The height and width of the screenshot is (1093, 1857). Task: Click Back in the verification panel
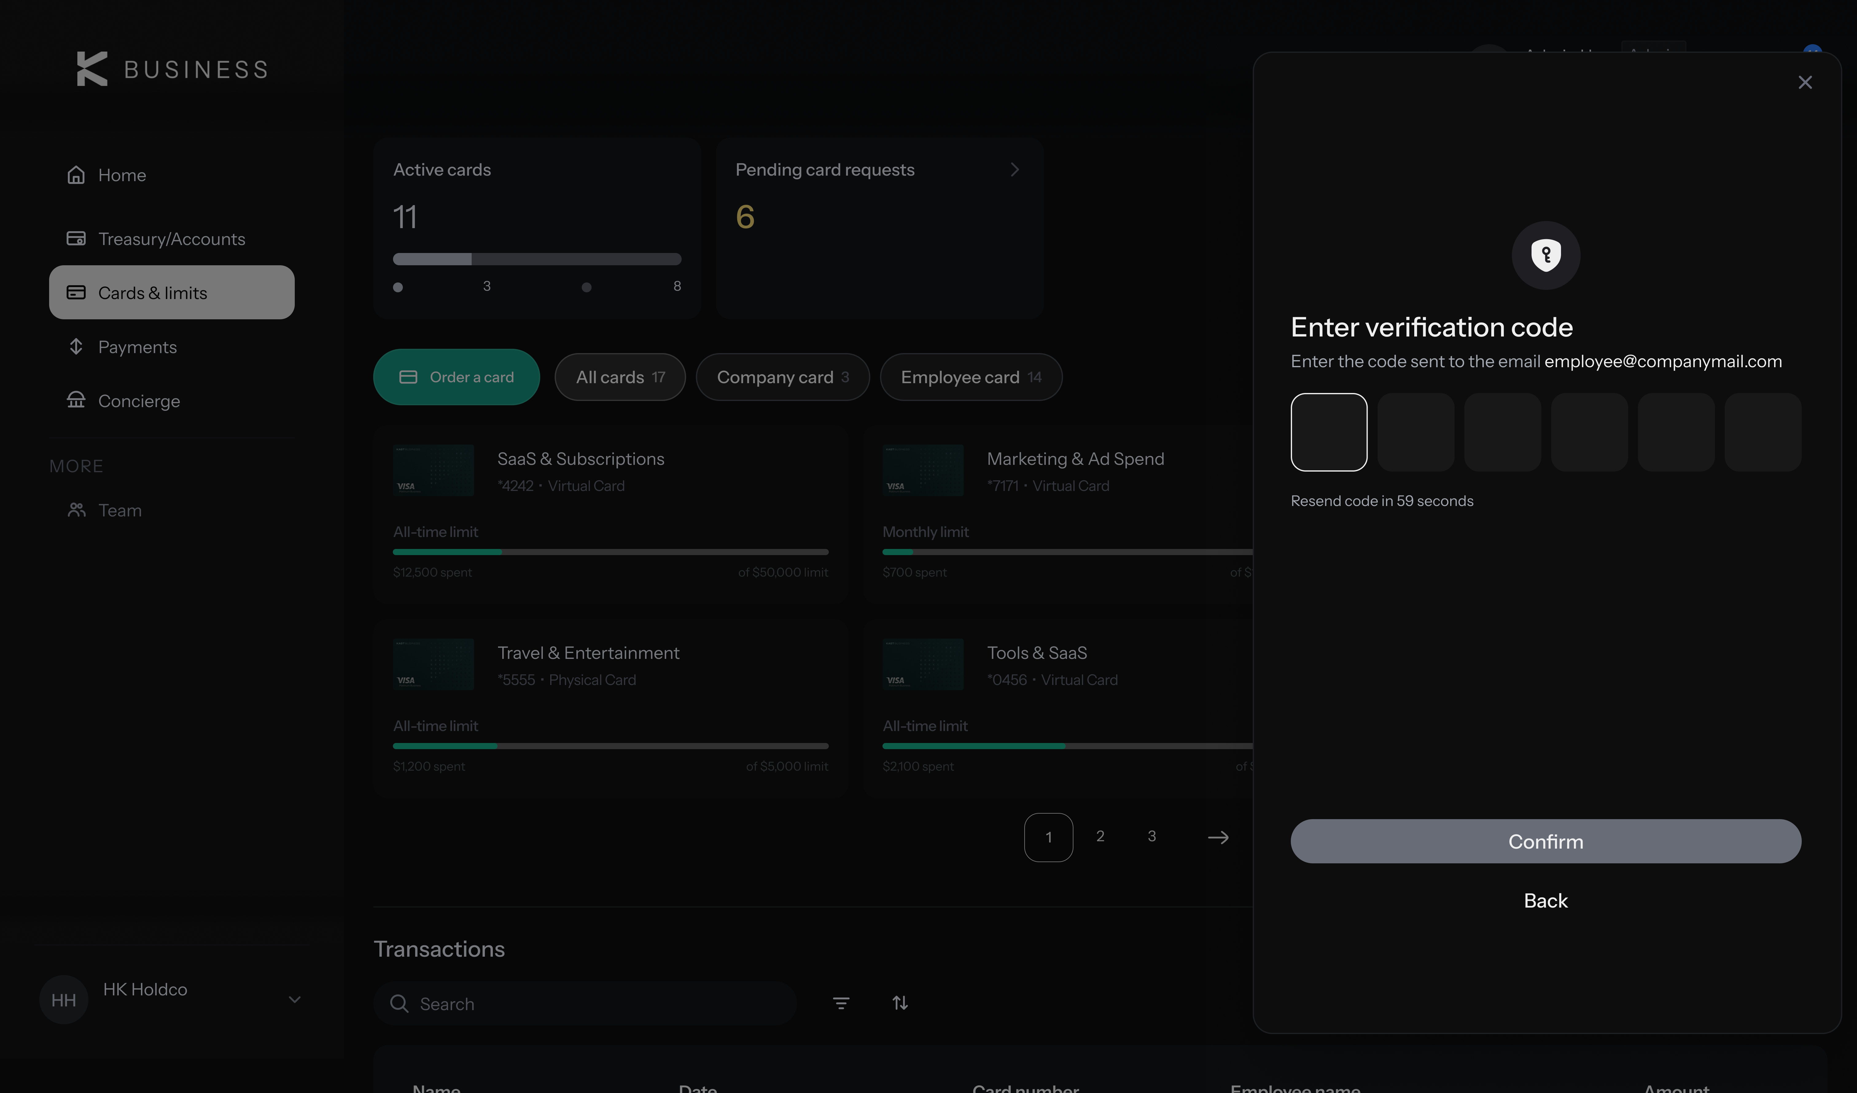(1546, 900)
